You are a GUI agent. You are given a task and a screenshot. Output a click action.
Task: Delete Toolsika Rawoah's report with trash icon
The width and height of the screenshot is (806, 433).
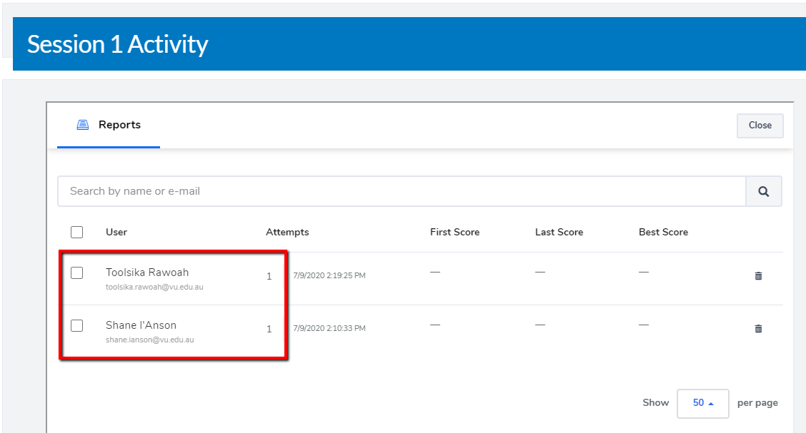[x=758, y=276]
